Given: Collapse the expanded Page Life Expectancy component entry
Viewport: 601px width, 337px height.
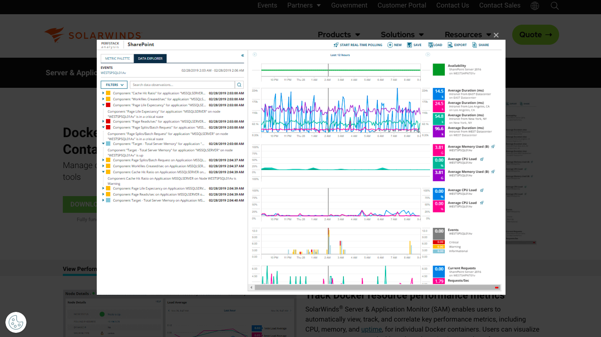Looking at the screenshot, I should 103,105.
